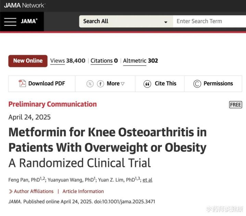This screenshot has width=246, height=216.
Task: Click the Download PDF button
Action: pyautogui.click(x=42, y=83)
